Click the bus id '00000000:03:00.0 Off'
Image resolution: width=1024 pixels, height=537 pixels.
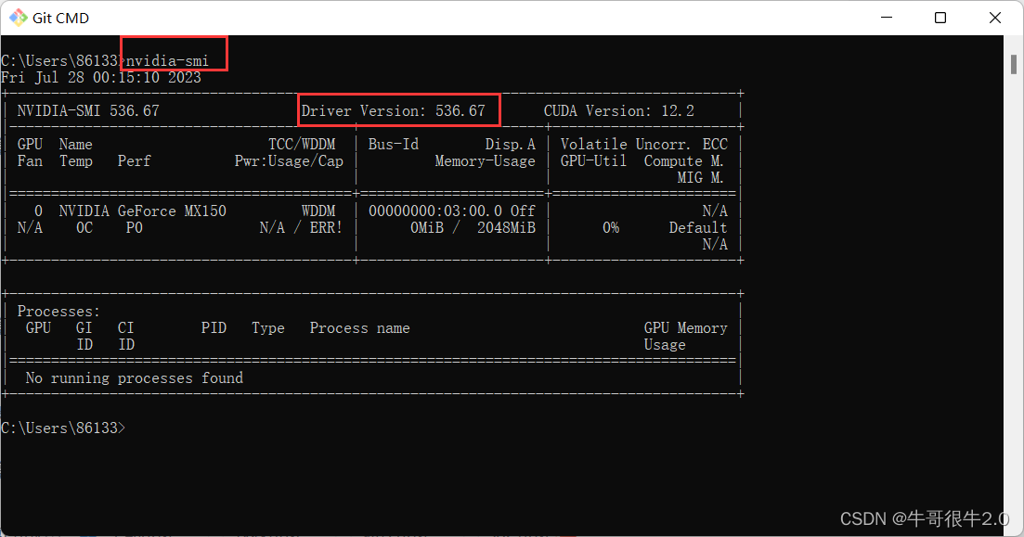click(452, 211)
